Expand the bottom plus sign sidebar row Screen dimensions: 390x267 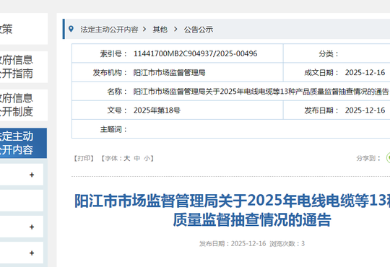point(32,253)
